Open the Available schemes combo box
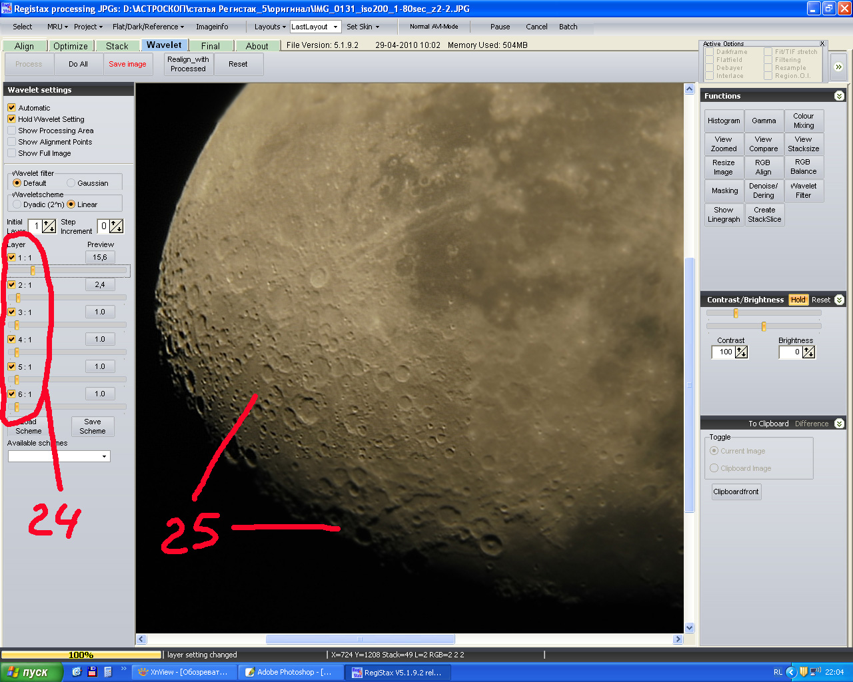Screen dimensions: 853x682 pos(104,456)
